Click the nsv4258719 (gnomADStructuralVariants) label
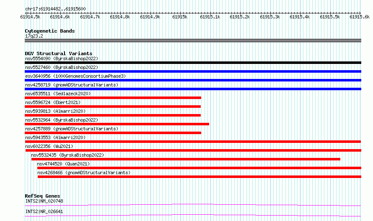The height and width of the screenshot is (221, 373). pyautogui.click(x=72, y=85)
